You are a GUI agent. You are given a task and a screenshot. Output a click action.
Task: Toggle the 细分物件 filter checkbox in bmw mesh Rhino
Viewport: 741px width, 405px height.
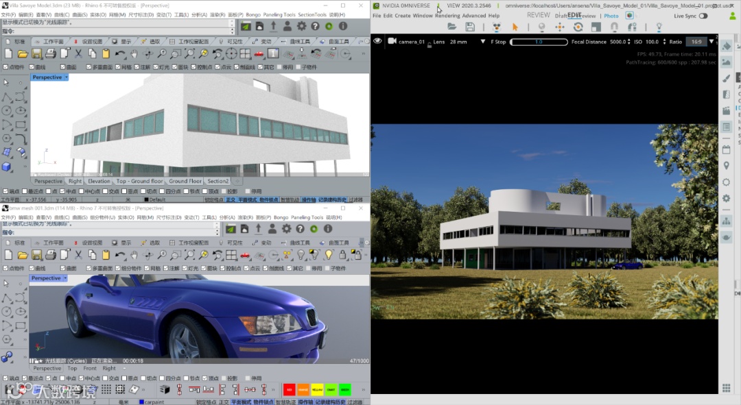tap(119, 268)
